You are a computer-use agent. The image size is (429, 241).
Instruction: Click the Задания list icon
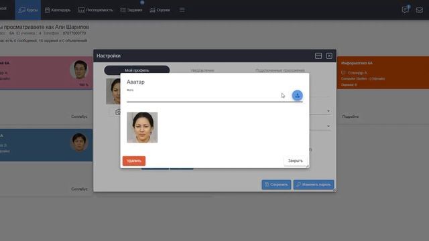(123, 10)
